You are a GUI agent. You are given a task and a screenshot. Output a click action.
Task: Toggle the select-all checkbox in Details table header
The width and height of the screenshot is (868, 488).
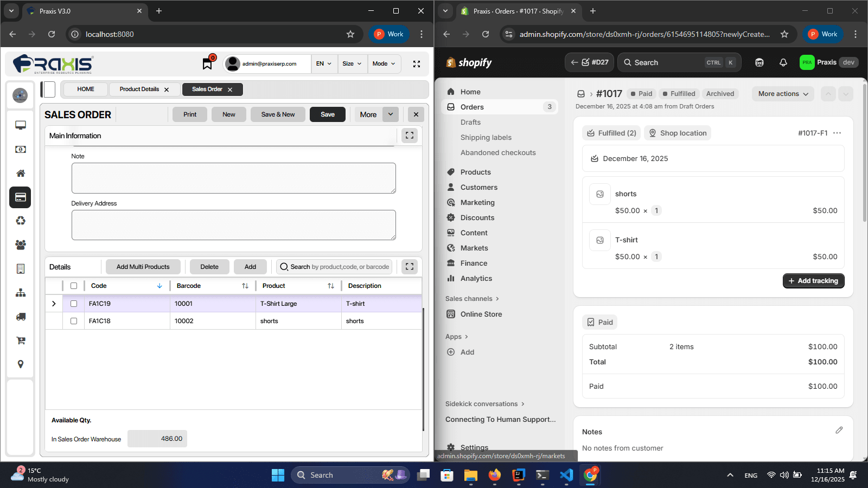[x=74, y=286]
